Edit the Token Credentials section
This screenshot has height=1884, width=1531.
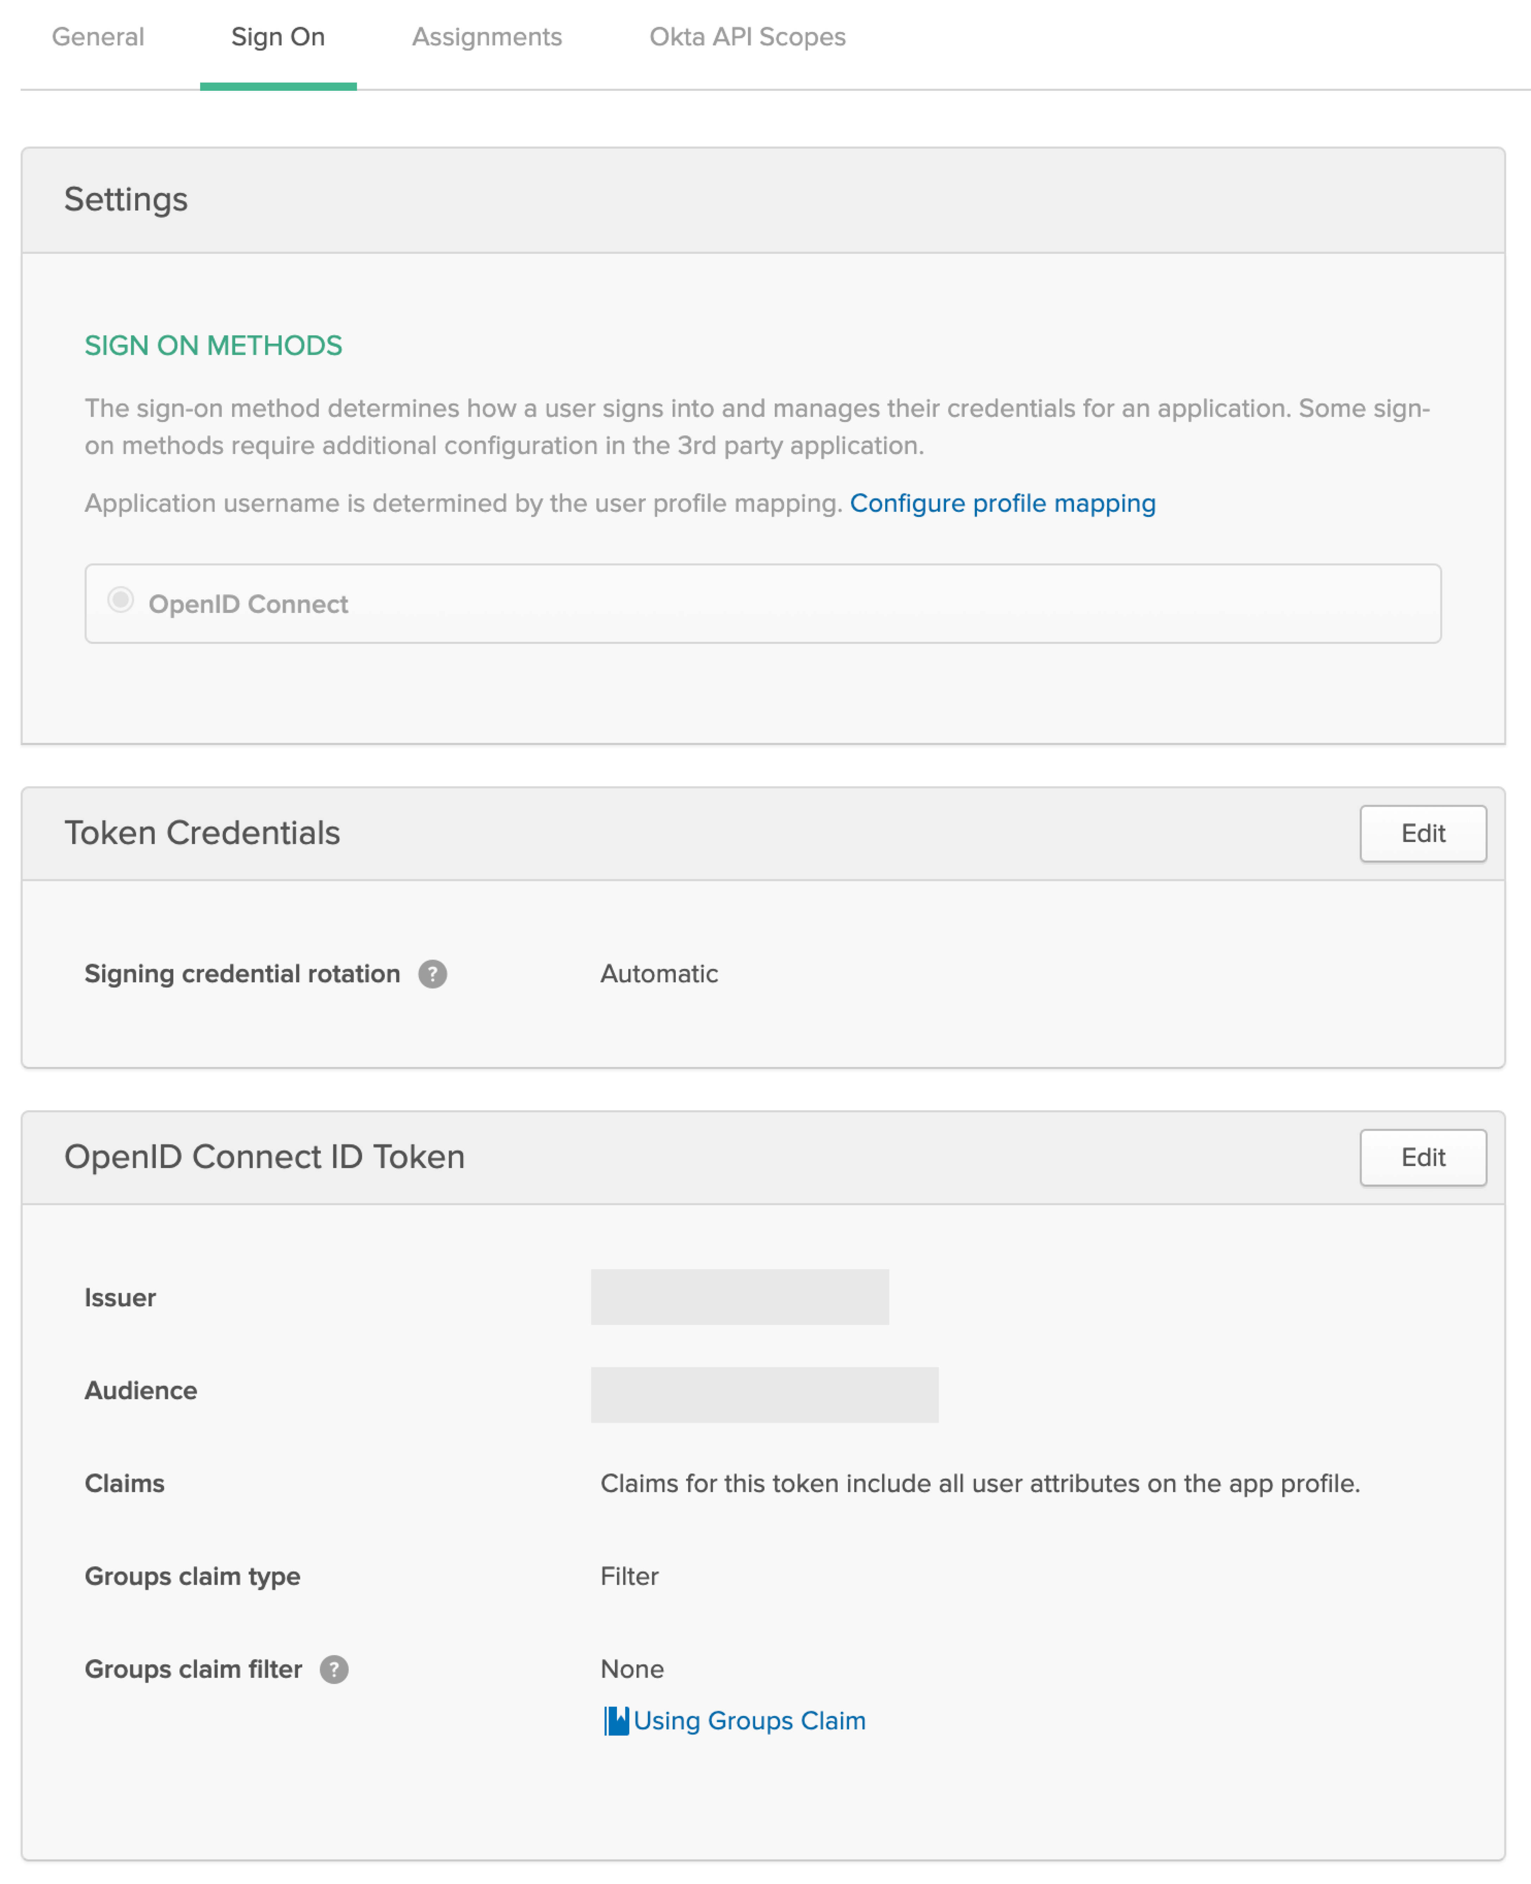click(1423, 834)
